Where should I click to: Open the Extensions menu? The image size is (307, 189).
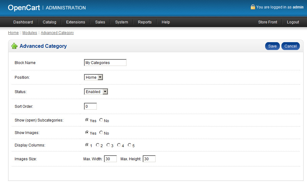(76, 22)
